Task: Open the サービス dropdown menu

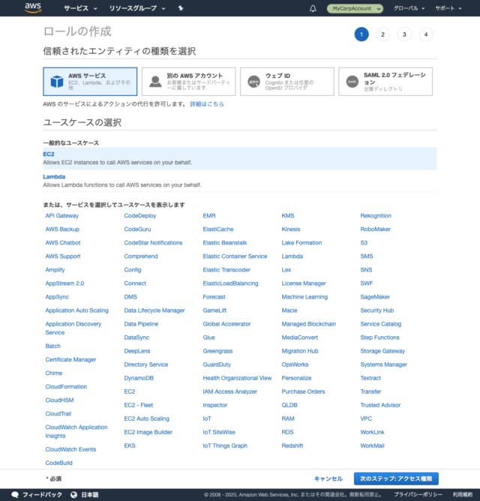Action: click(80, 8)
